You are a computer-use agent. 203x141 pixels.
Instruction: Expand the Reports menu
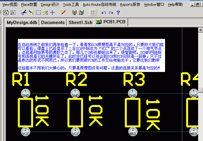click(130, 5)
